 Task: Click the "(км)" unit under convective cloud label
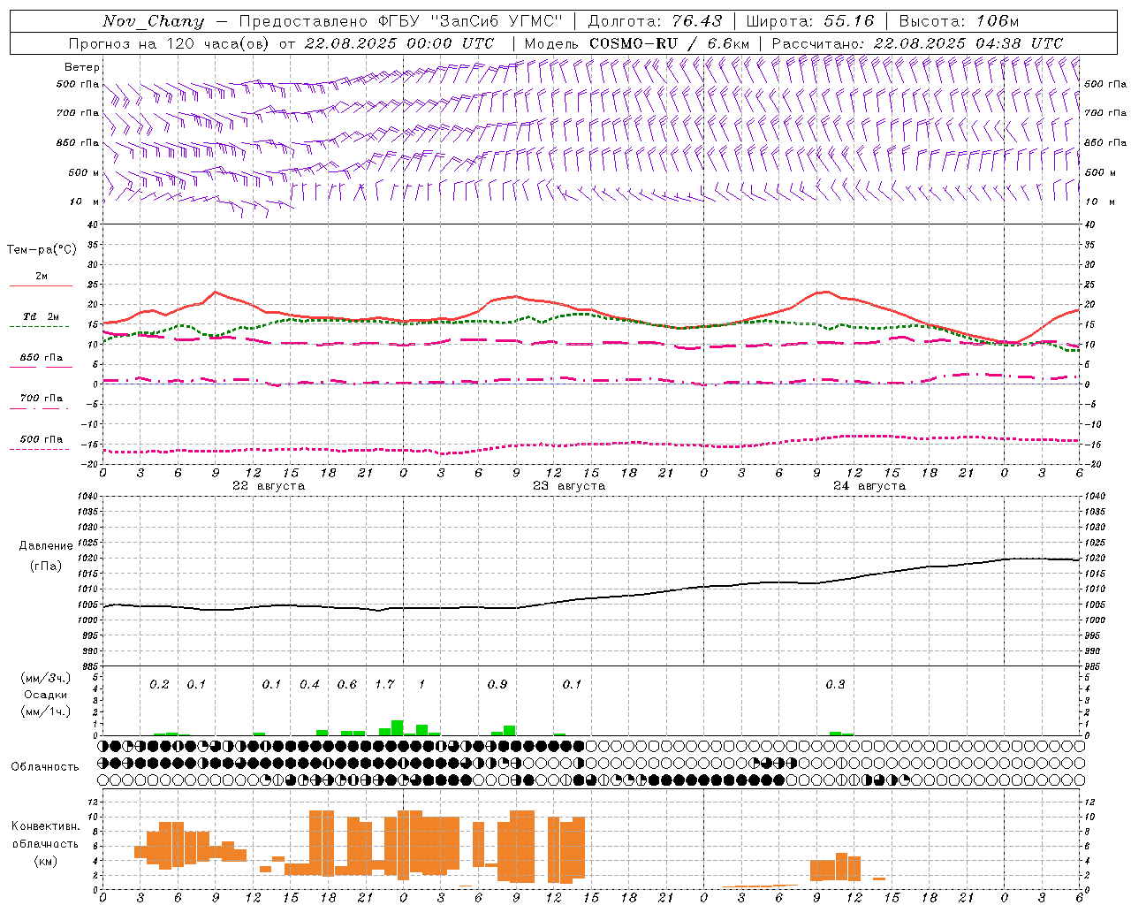pos(45,861)
